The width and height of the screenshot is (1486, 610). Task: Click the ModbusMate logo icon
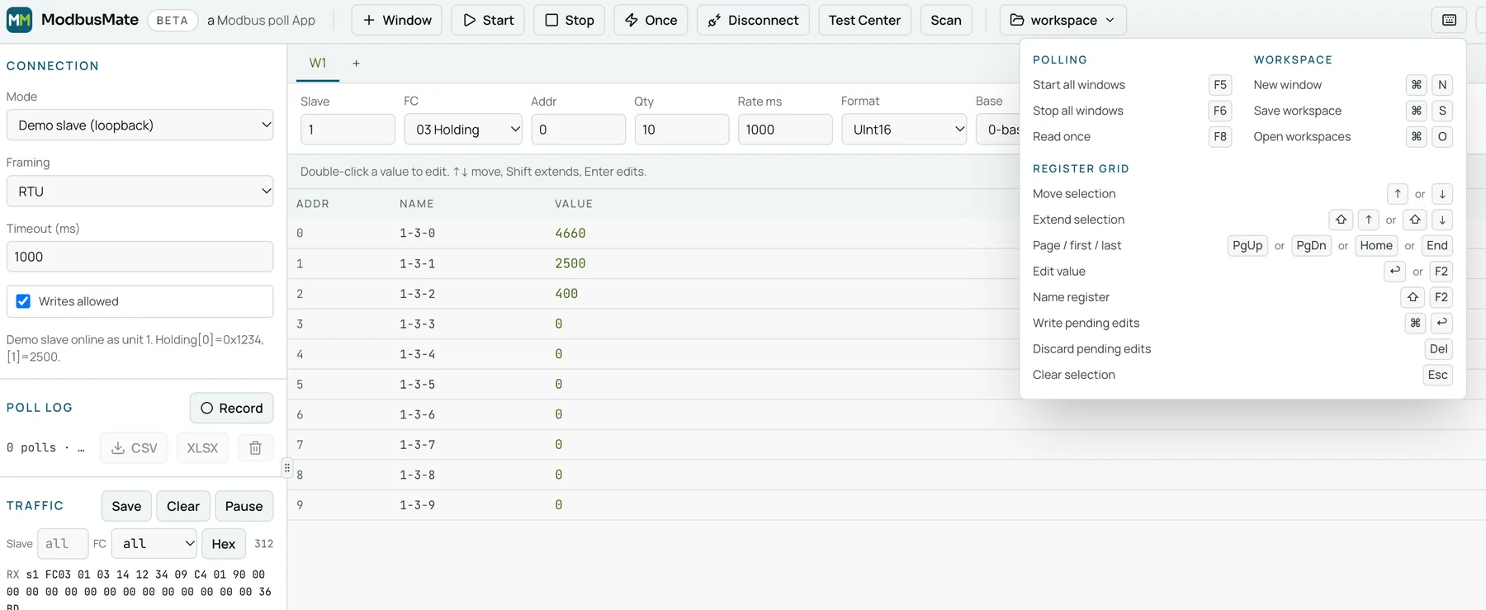click(x=19, y=20)
